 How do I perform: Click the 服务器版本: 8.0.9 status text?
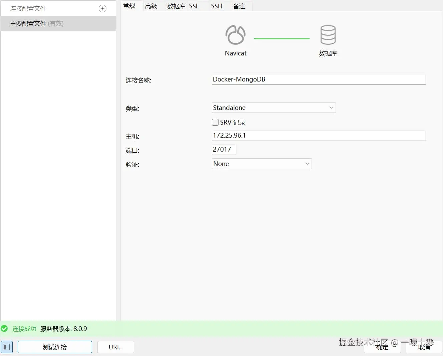click(x=63, y=329)
